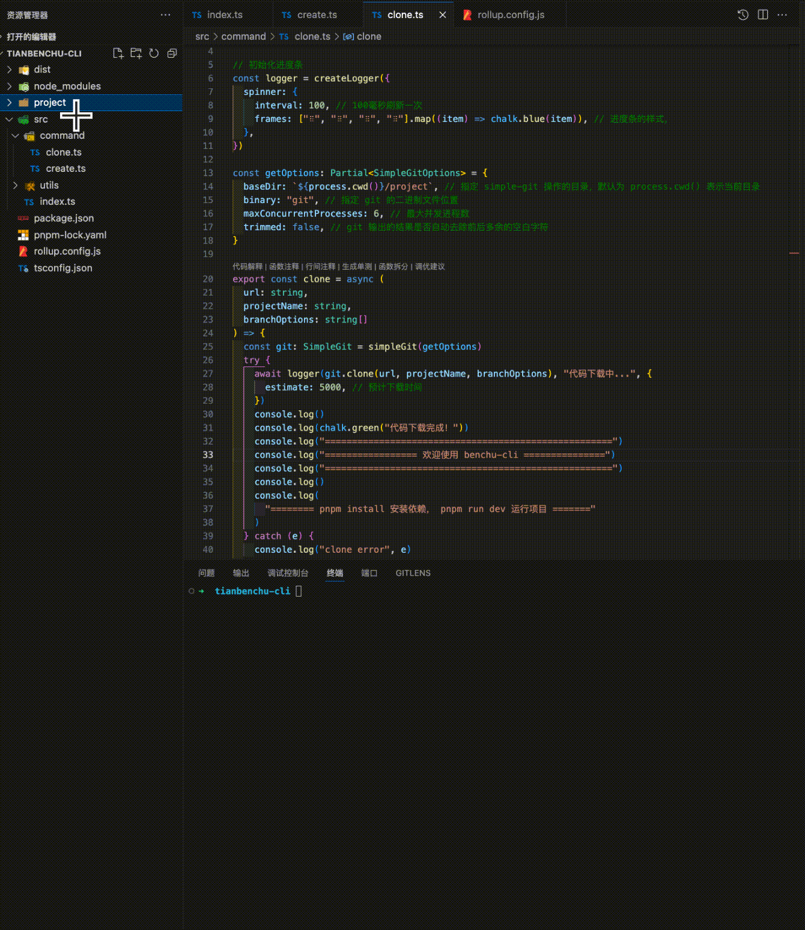Open the 调试控制台 panel tab

click(x=288, y=573)
